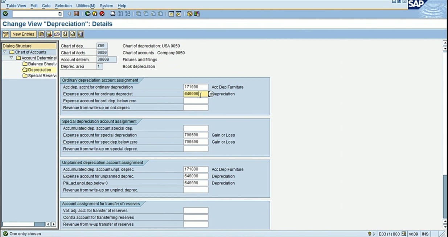This screenshot has height=237, width=448.
Task: Select the Depreciation folder in the tree
Action: (37, 70)
